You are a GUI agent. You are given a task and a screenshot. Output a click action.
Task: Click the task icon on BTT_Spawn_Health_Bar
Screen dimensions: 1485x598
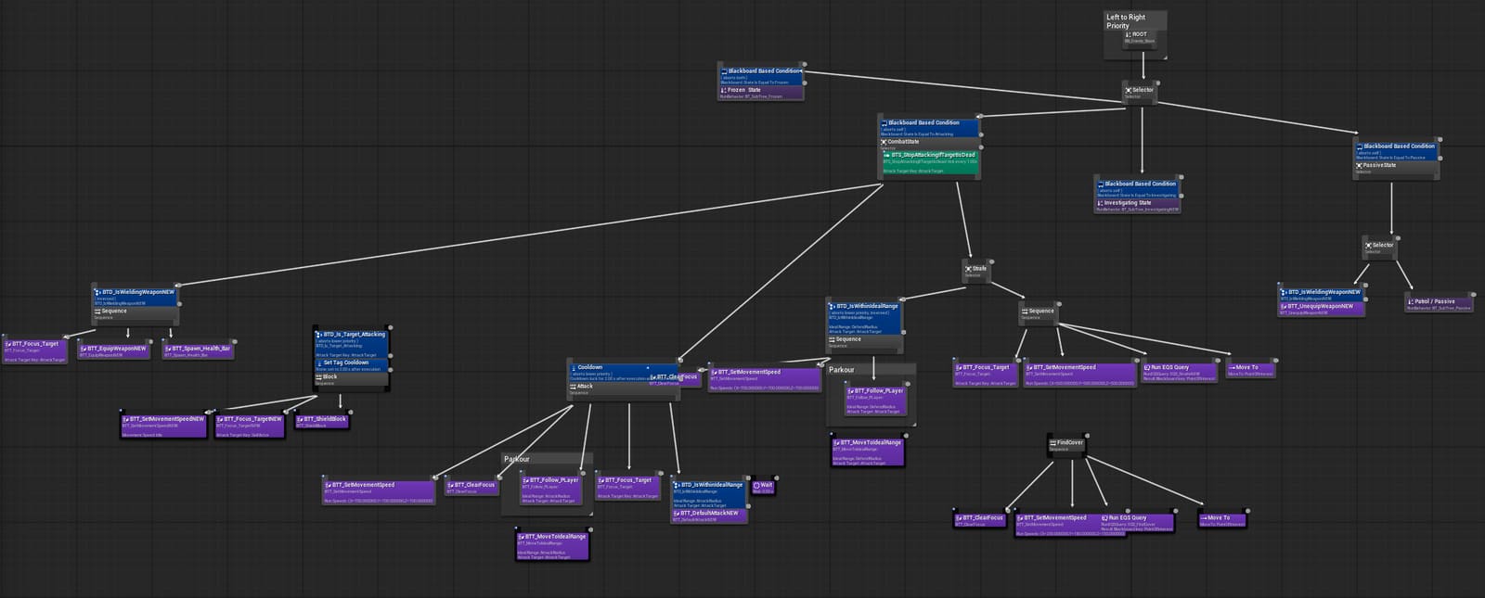(x=167, y=349)
